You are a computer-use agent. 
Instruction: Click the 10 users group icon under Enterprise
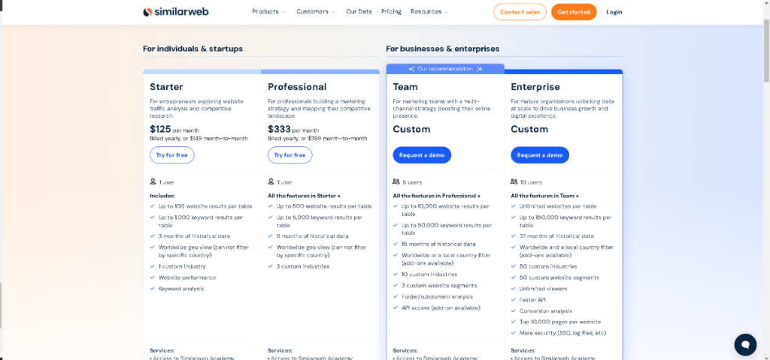[514, 181]
